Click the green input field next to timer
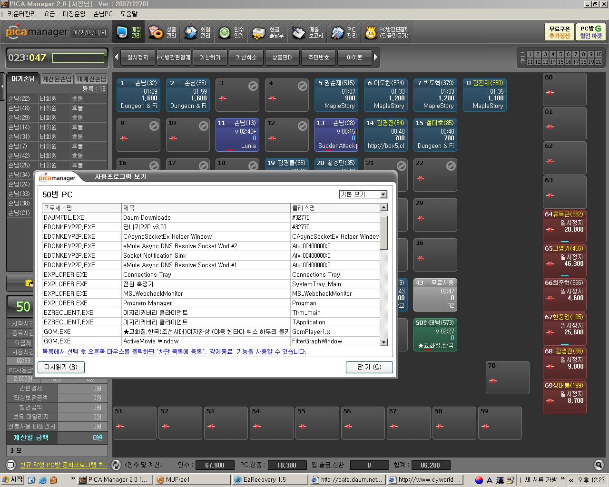The height and width of the screenshot is (487, 609). click(78, 58)
